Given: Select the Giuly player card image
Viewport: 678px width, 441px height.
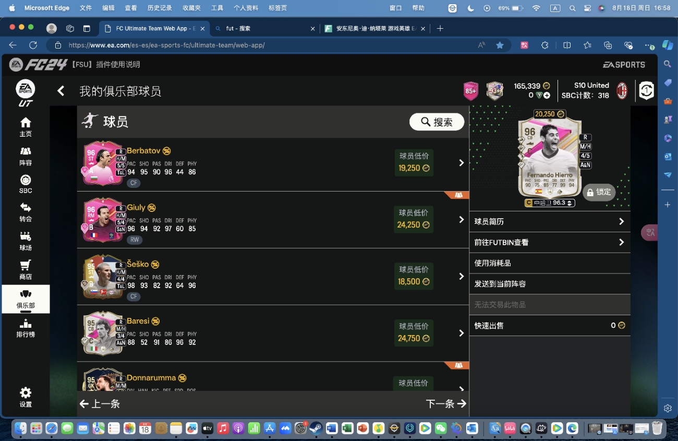Looking at the screenshot, I should (103, 220).
